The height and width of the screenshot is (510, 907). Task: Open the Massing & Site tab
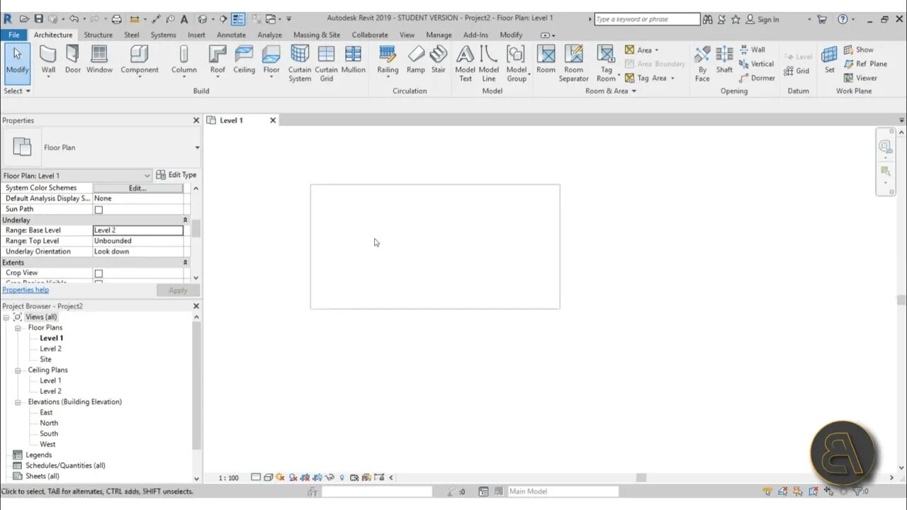[x=317, y=35]
